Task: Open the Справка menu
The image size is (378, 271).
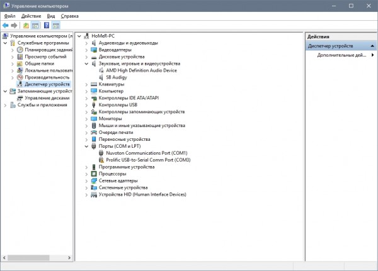Action: 70,15
